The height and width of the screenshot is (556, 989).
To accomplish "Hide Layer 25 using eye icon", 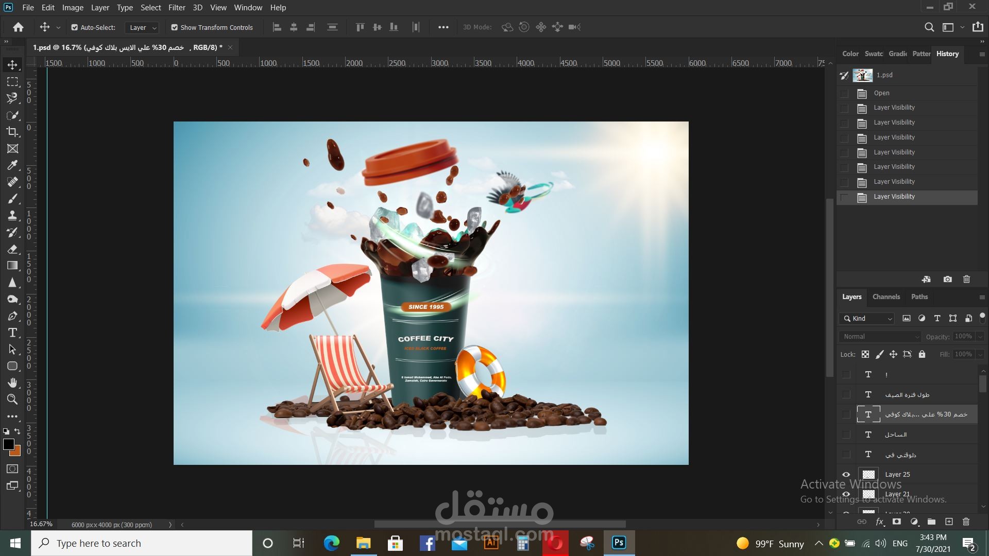I will tap(846, 475).
